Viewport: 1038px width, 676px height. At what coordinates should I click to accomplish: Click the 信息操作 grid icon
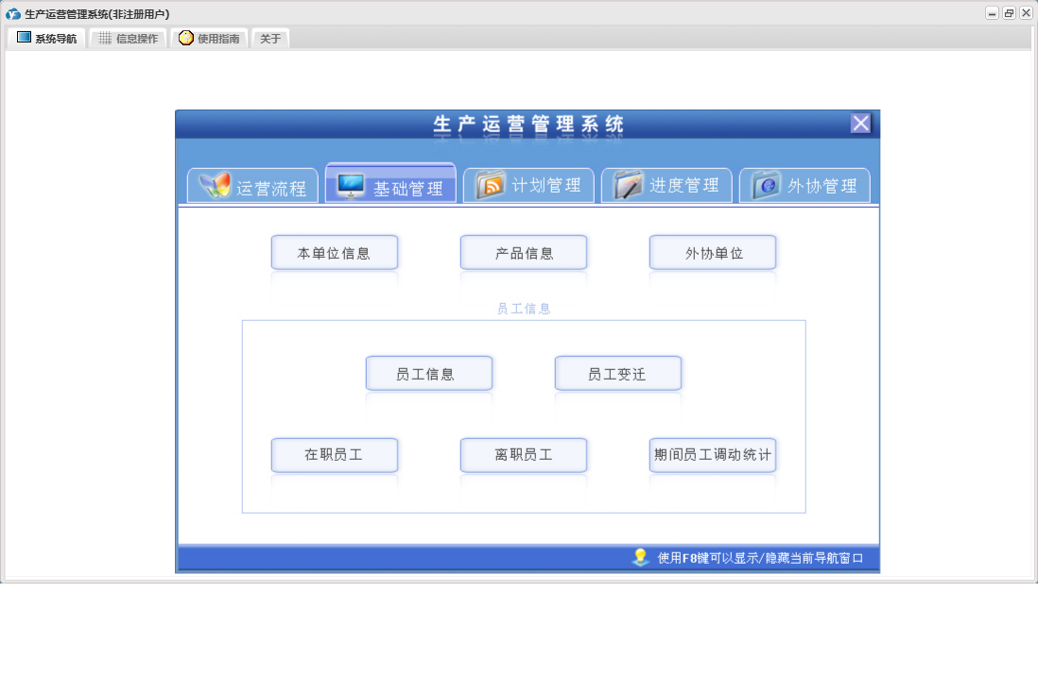[x=105, y=39]
